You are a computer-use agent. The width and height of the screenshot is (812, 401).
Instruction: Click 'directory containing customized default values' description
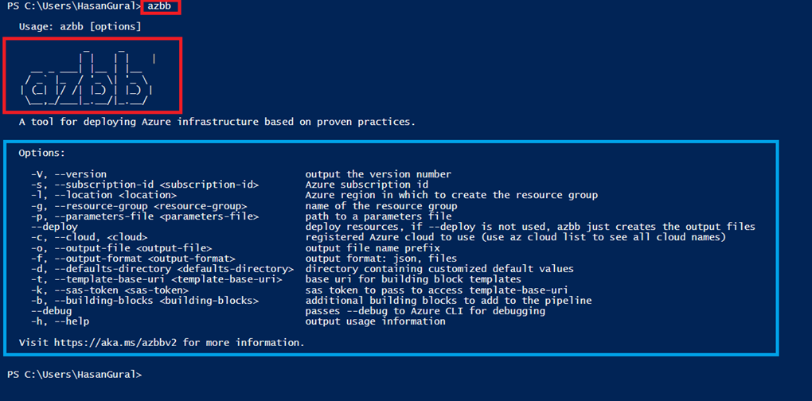(439, 269)
